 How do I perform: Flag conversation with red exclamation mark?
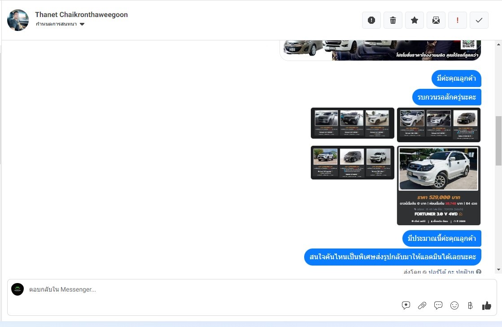click(x=458, y=20)
